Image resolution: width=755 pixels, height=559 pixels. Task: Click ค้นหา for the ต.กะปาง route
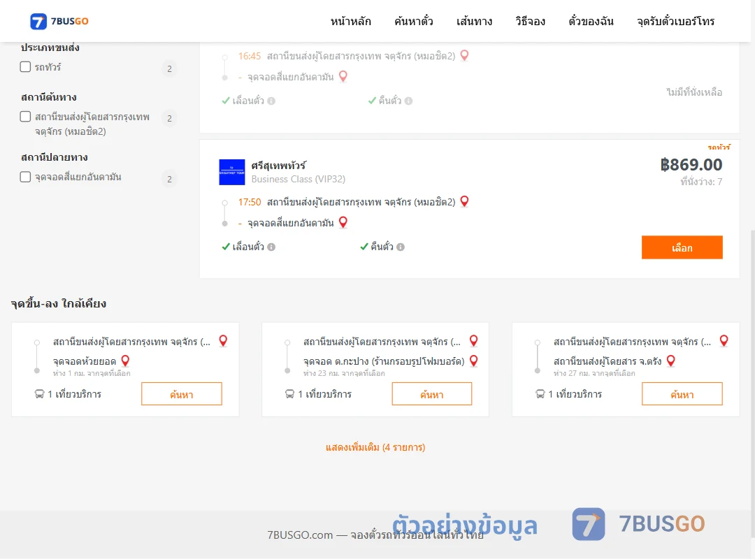point(432,394)
